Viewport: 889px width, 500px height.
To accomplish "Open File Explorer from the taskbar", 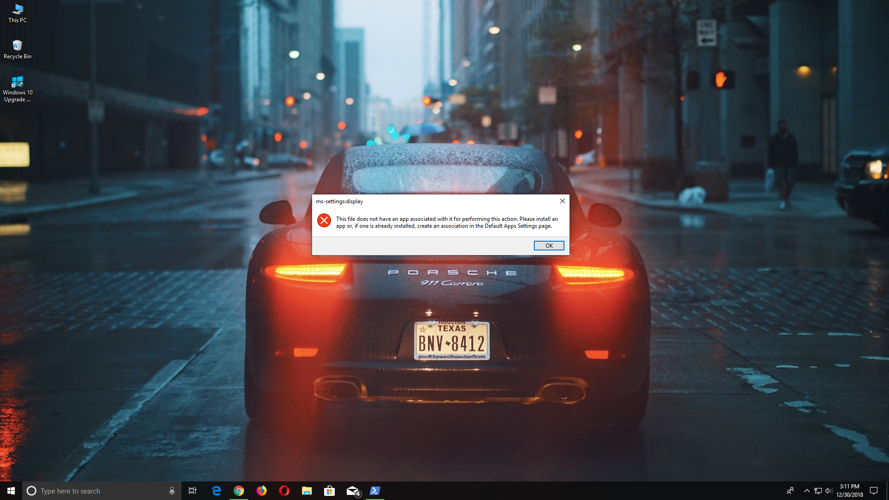I will point(307,491).
